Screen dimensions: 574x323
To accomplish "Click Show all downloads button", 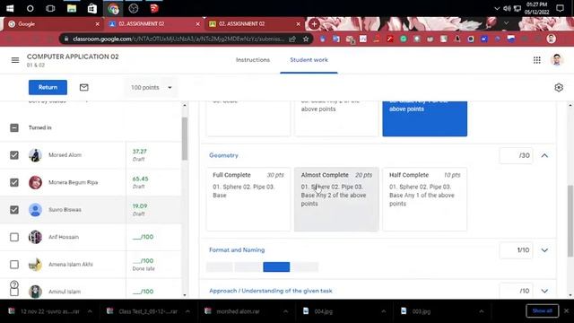I will pyautogui.click(x=542, y=311).
